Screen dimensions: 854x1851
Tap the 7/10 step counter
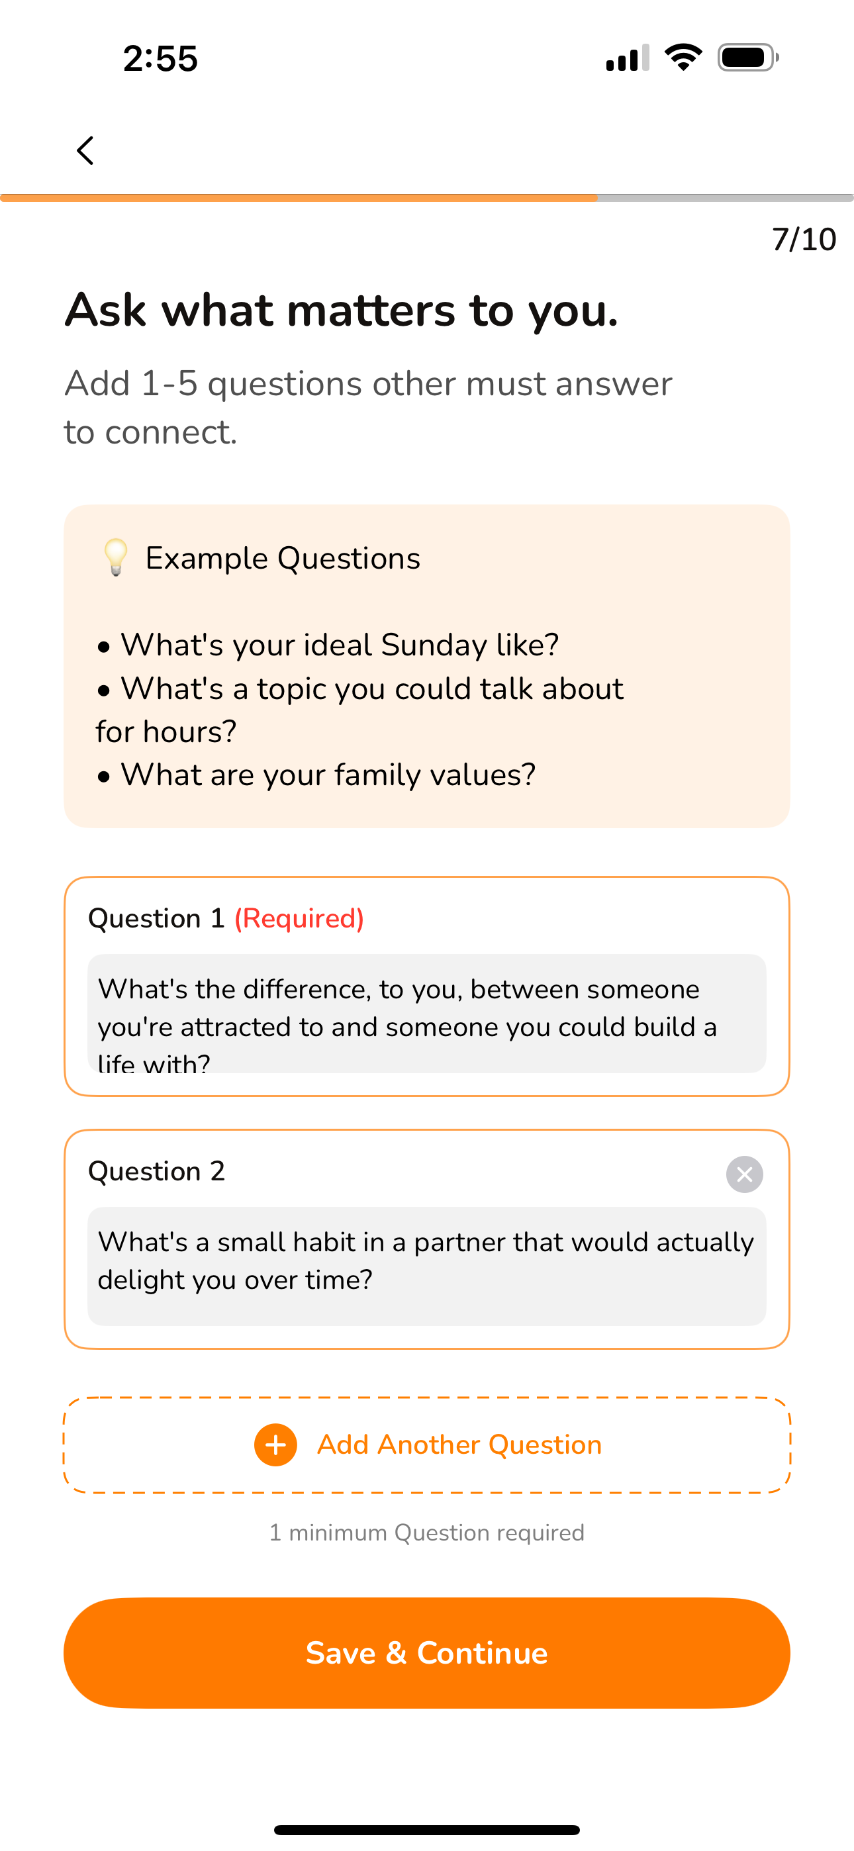(x=804, y=239)
